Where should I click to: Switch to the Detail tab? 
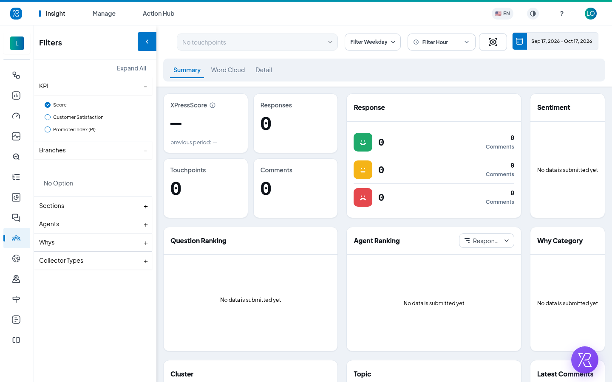(263, 70)
